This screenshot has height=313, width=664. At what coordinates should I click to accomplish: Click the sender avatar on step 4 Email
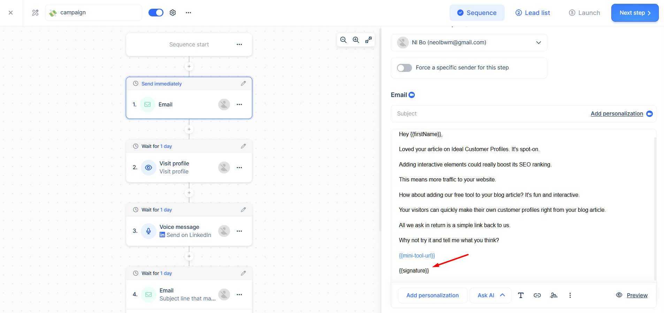point(224,295)
